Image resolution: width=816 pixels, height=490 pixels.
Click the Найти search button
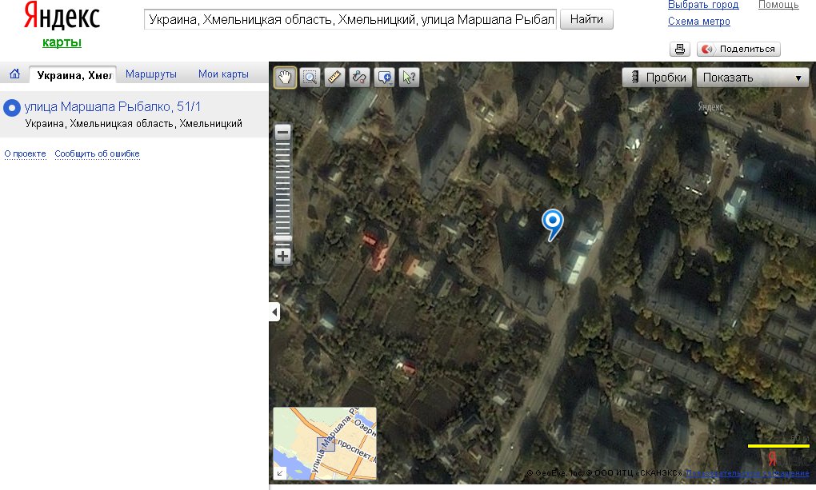tap(586, 19)
